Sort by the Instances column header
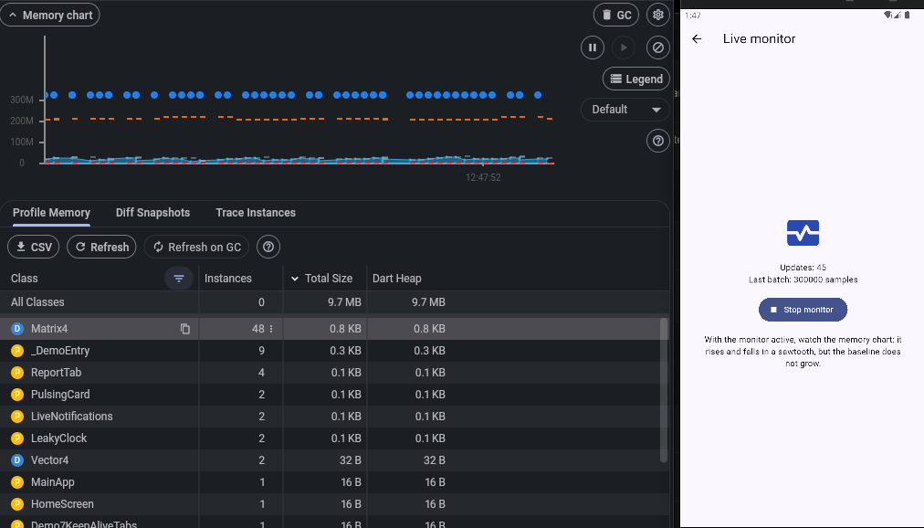 pyautogui.click(x=228, y=278)
